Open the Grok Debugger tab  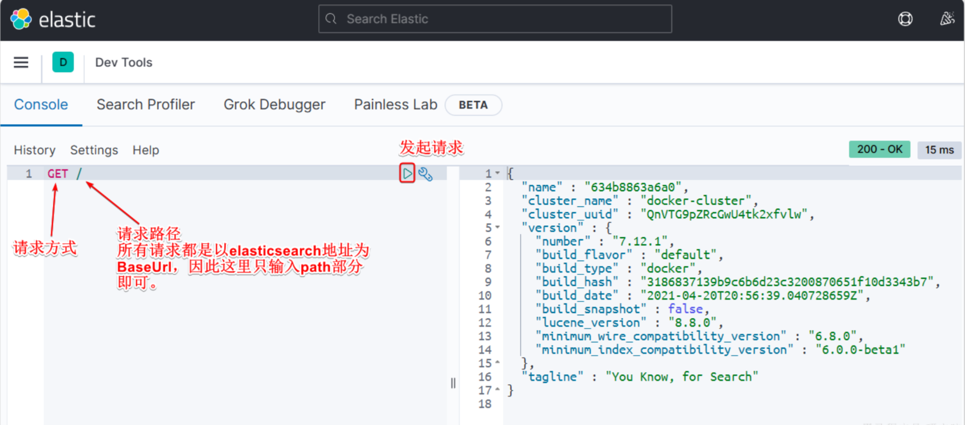click(274, 105)
